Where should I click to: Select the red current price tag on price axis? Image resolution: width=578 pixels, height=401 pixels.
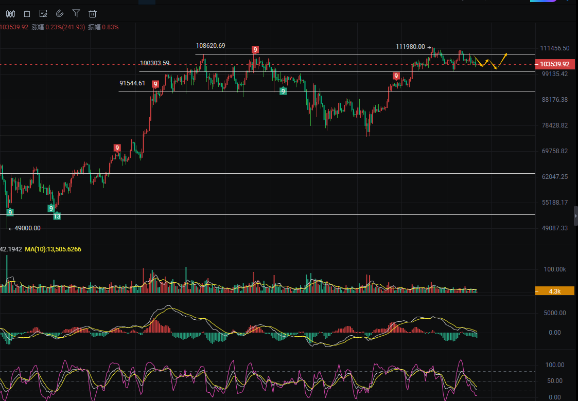click(x=555, y=64)
